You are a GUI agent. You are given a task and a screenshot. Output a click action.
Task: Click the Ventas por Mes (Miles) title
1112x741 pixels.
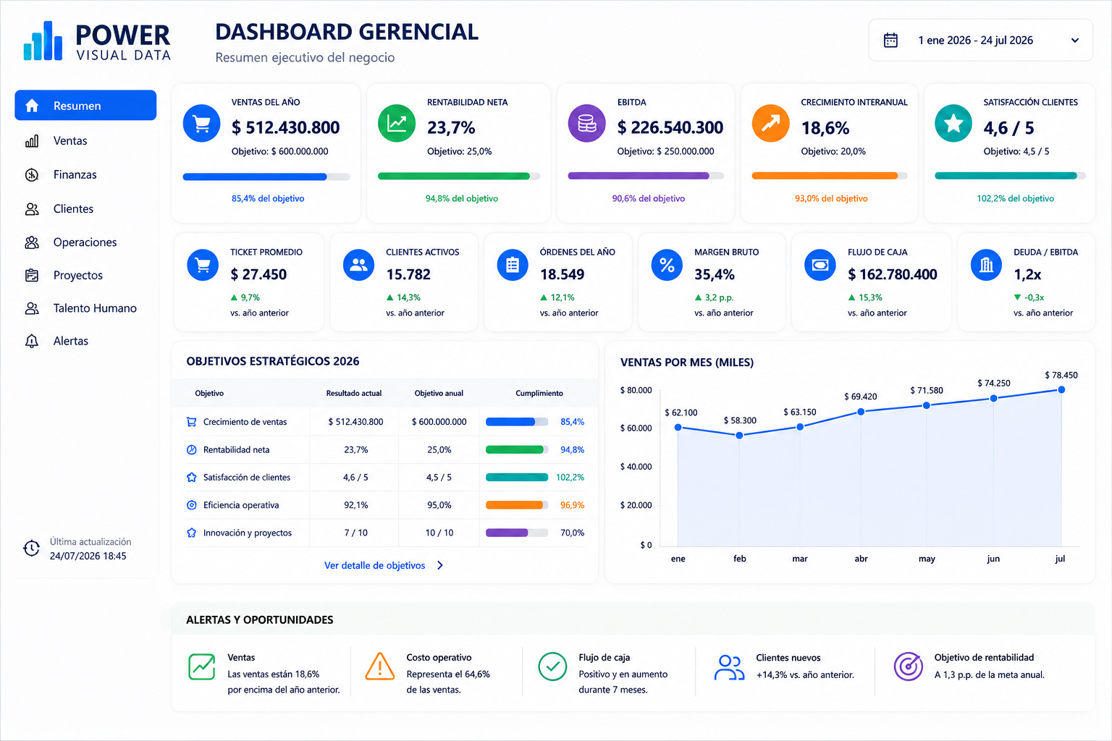687,363
